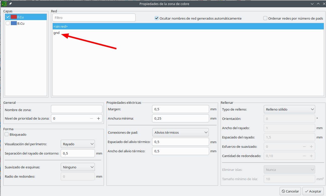The width and height of the screenshot is (326, 196).
Task: Click the Filtro net search field
Action: [94, 18]
